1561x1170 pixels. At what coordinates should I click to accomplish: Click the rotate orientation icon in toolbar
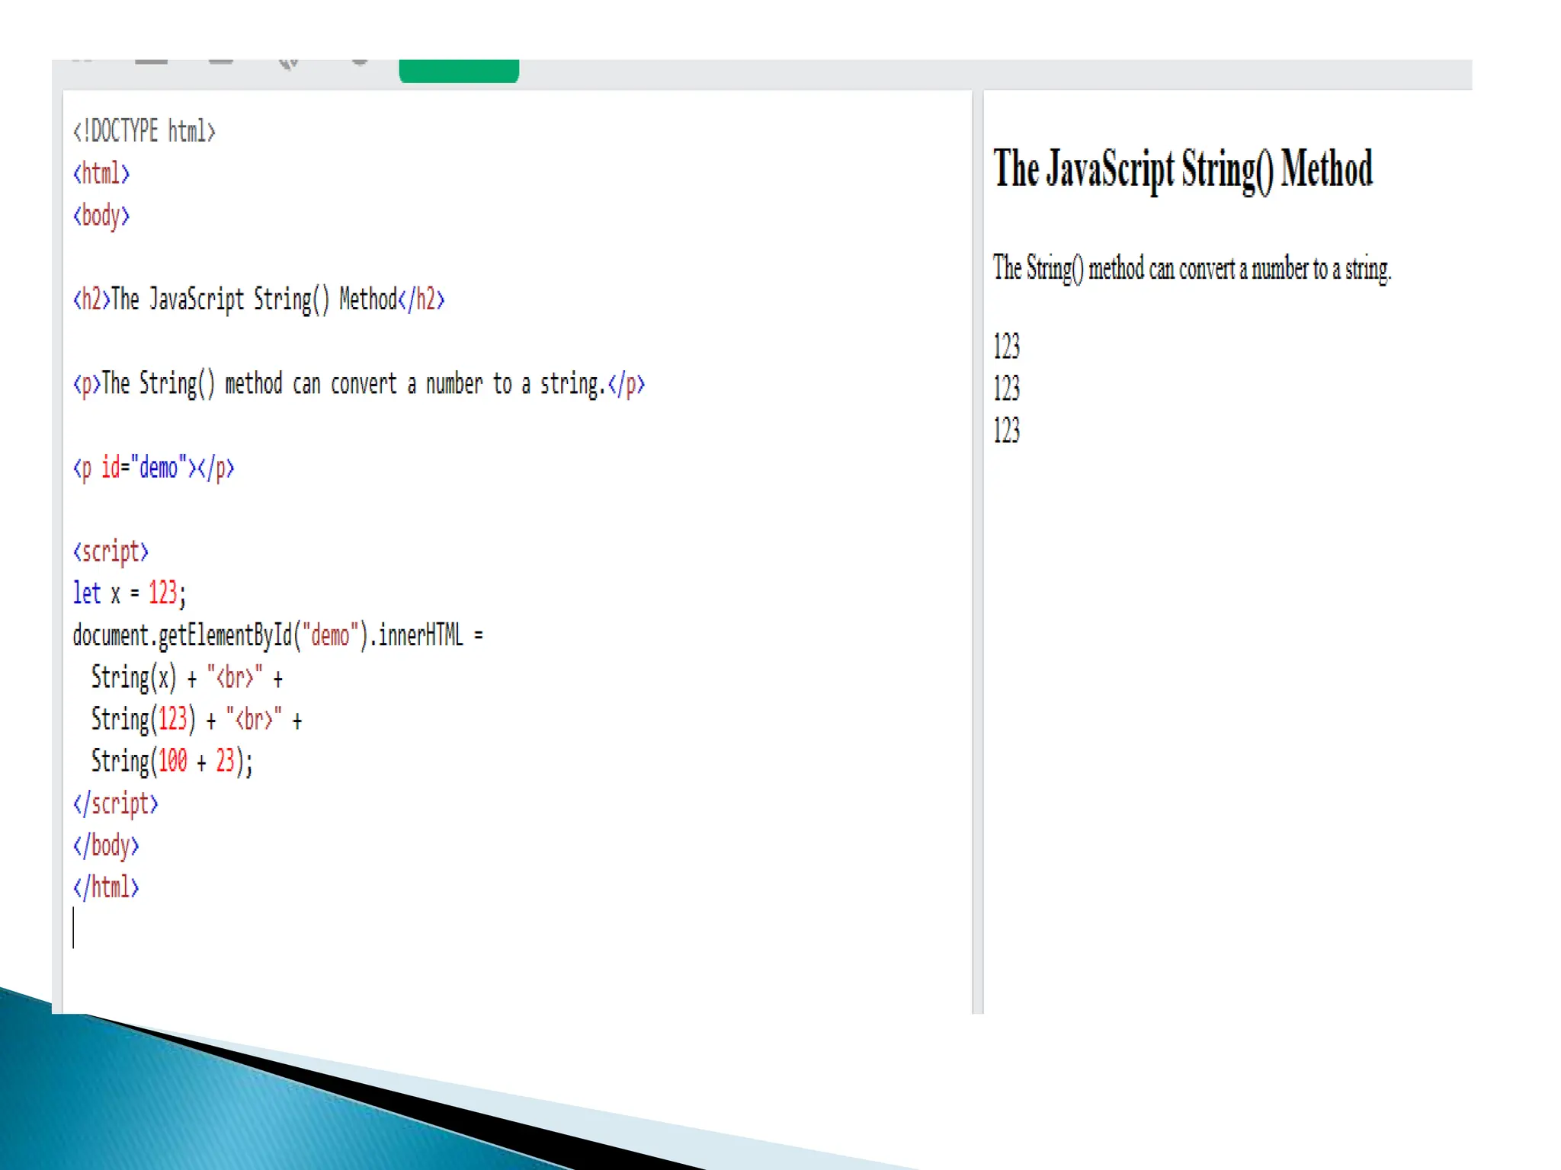pos(289,63)
